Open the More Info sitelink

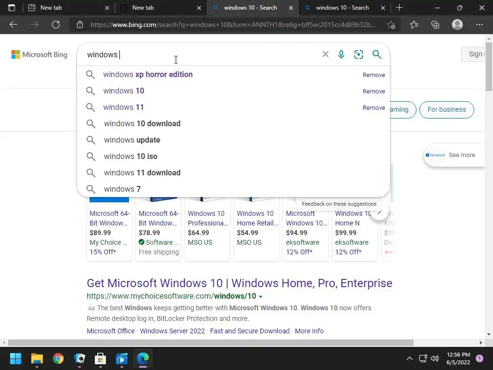(309, 331)
